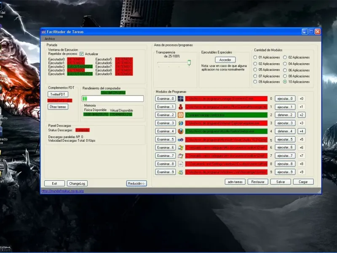Click the green xampp-control.exe path field
337x253 pixels.
(x=226, y=115)
